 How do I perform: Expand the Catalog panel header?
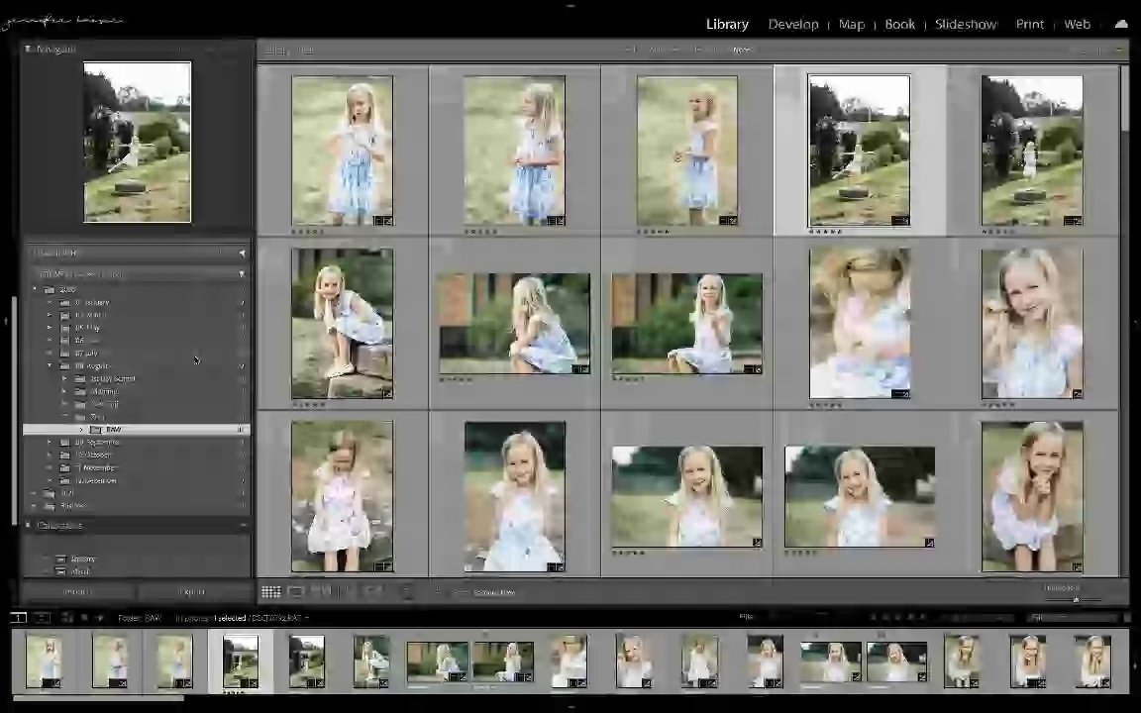137,253
